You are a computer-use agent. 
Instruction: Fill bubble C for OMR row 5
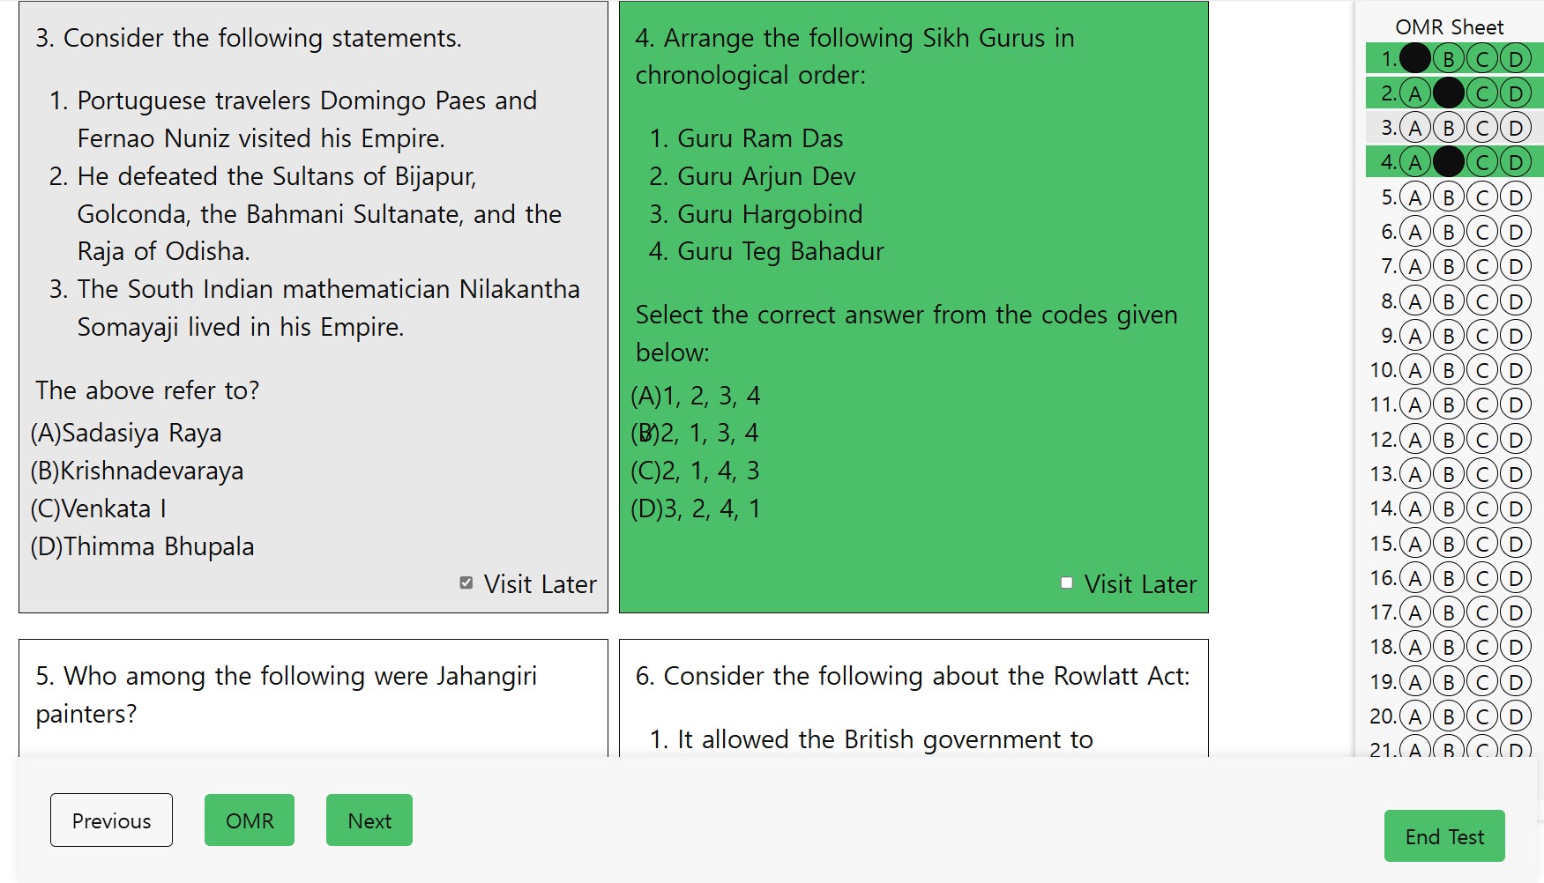1482,197
